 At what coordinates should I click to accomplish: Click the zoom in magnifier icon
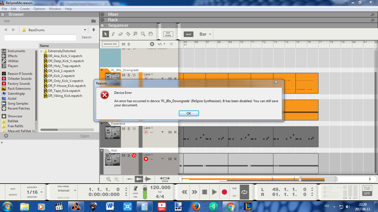pyautogui.click(x=116, y=179)
